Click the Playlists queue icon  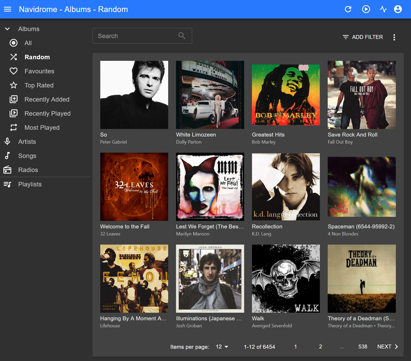coord(7,184)
